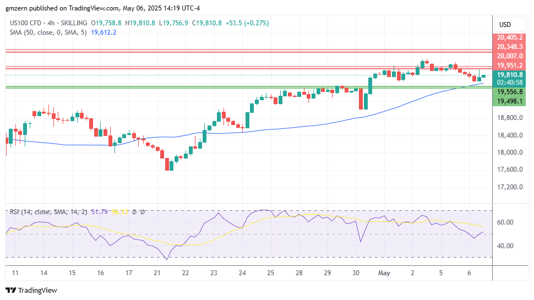Click the 'May' label on time axis
Viewport: 534px width, 300px height.
click(x=384, y=273)
